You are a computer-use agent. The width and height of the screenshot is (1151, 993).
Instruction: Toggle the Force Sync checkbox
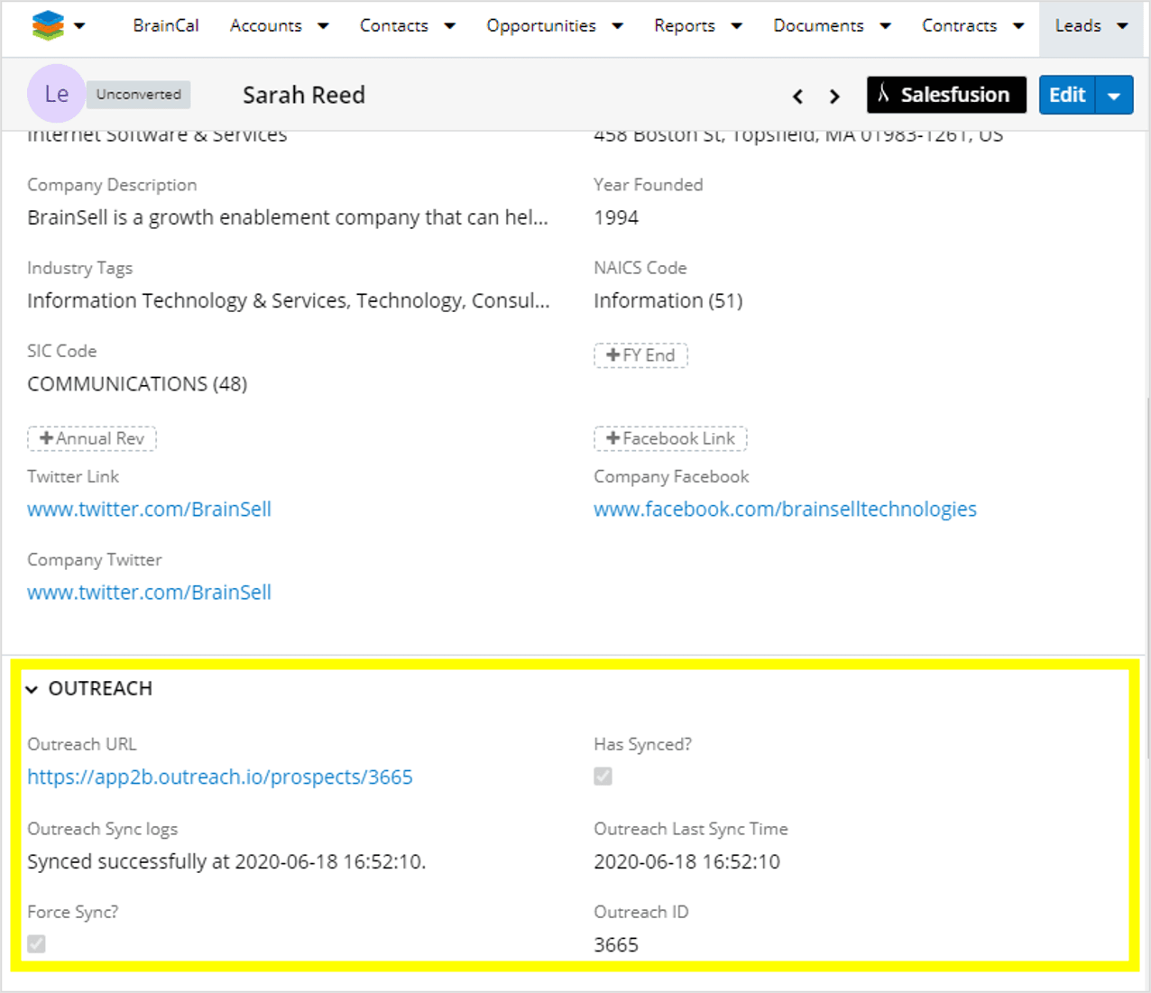coord(37,944)
